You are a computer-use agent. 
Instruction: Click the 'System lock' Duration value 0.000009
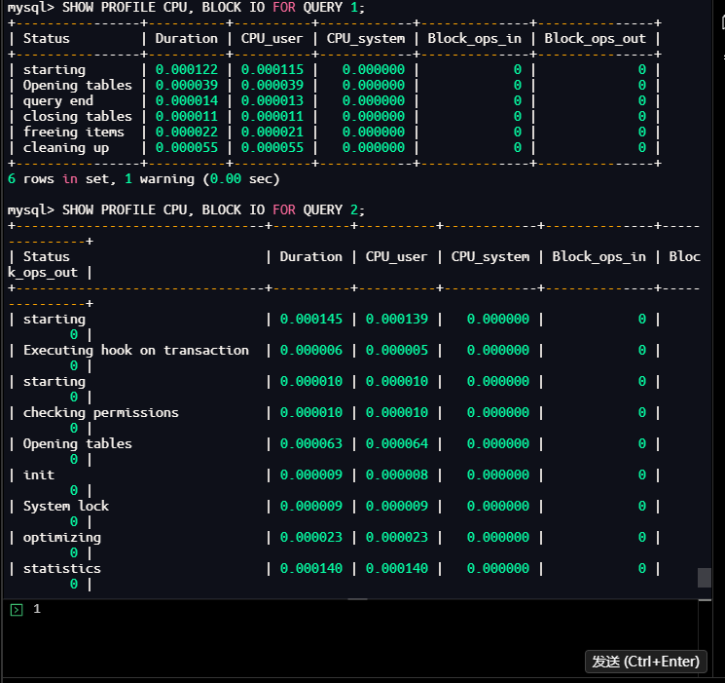tap(311, 506)
